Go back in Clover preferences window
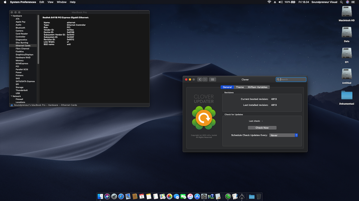 (200, 80)
